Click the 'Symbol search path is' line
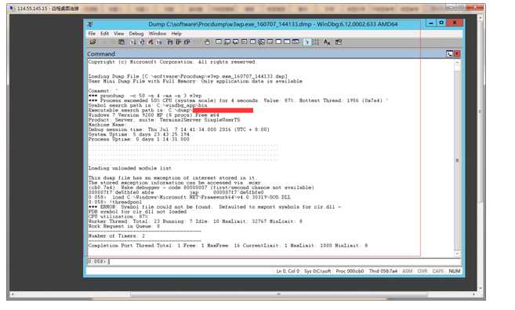 click(147, 105)
